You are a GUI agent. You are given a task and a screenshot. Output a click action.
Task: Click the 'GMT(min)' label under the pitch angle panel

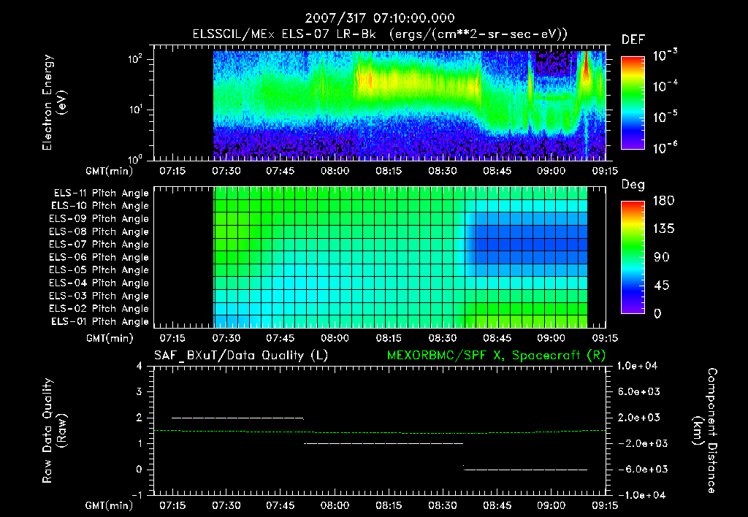pos(110,339)
